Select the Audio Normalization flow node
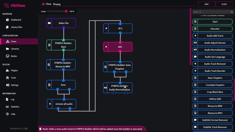 118,88
